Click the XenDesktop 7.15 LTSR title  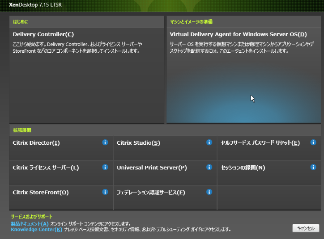click(x=35, y=4)
